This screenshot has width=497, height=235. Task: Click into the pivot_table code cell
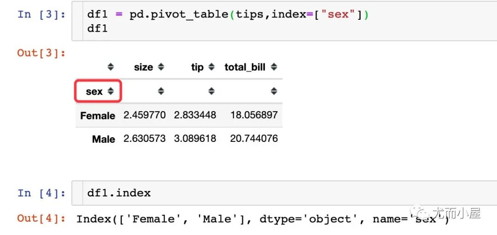pyautogui.click(x=284, y=21)
